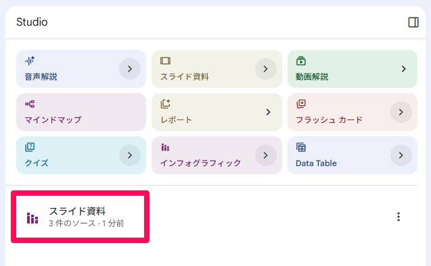Expand options arrow on フラッシュ カード tile

click(401, 112)
